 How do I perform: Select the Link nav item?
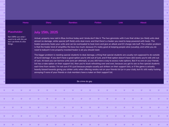pyautogui.click(x=121, y=23)
